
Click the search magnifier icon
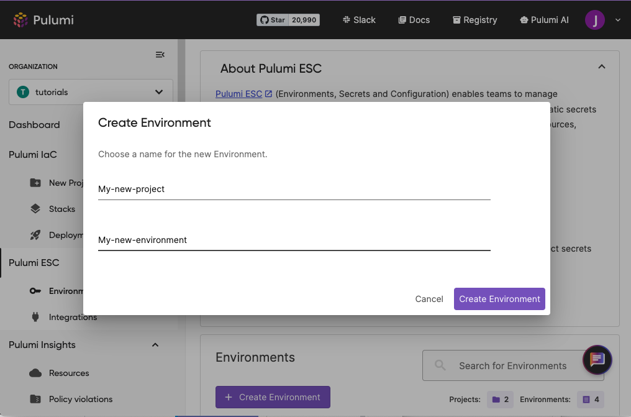(440, 365)
